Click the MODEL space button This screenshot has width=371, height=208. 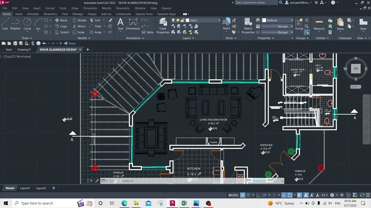pyautogui.click(x=233, y=195)
